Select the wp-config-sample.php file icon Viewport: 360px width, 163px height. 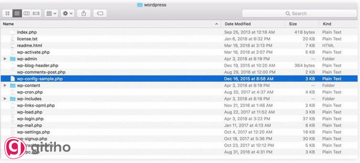coord(13,79)
